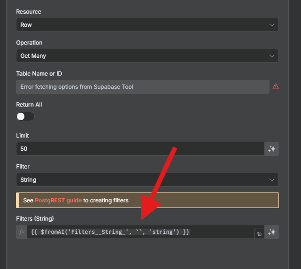Screen dimensions: 301x269
Task: Click the Return All label
Action: (x=29, y=105)
